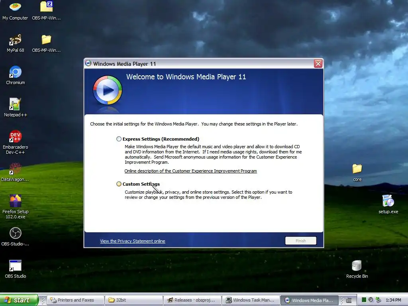Click the Windows Media Player title bar icon
This screenshot has width=408, height=306.
pyautogui.click(x=88, y=63)
